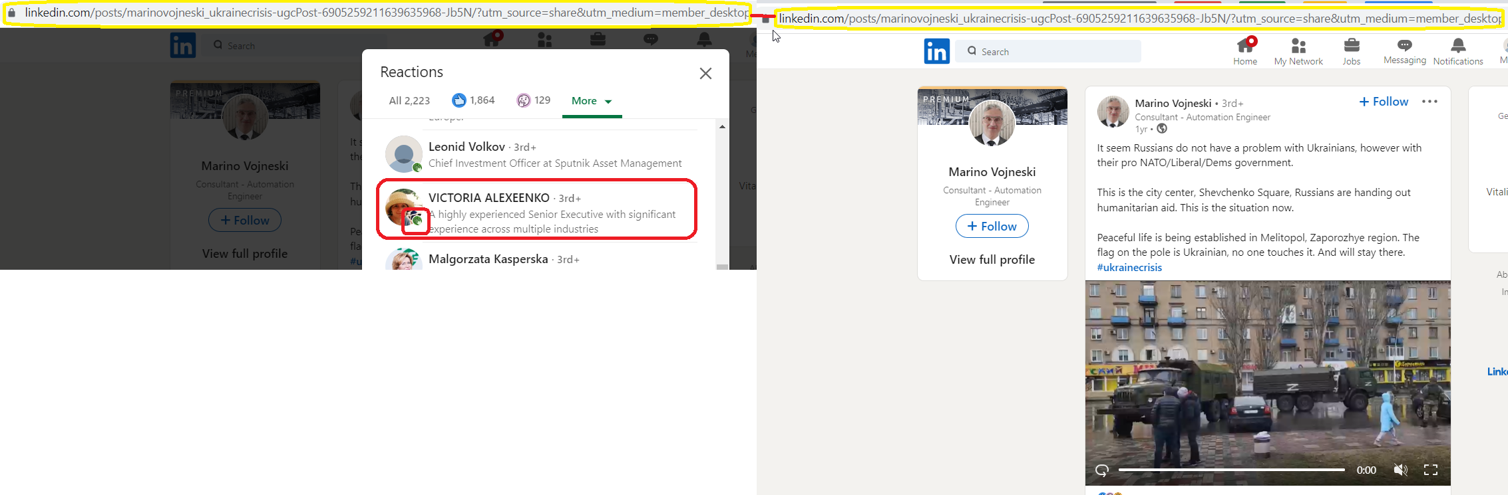Replay the video
Viewport: 1508px width, 495px height.
pos(1102,470)
